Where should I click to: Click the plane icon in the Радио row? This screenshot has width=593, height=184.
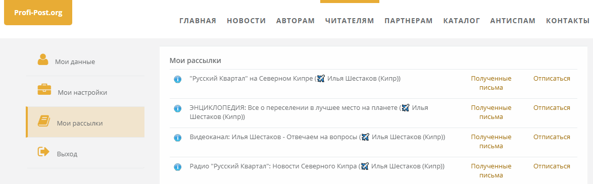click(365, 166)
